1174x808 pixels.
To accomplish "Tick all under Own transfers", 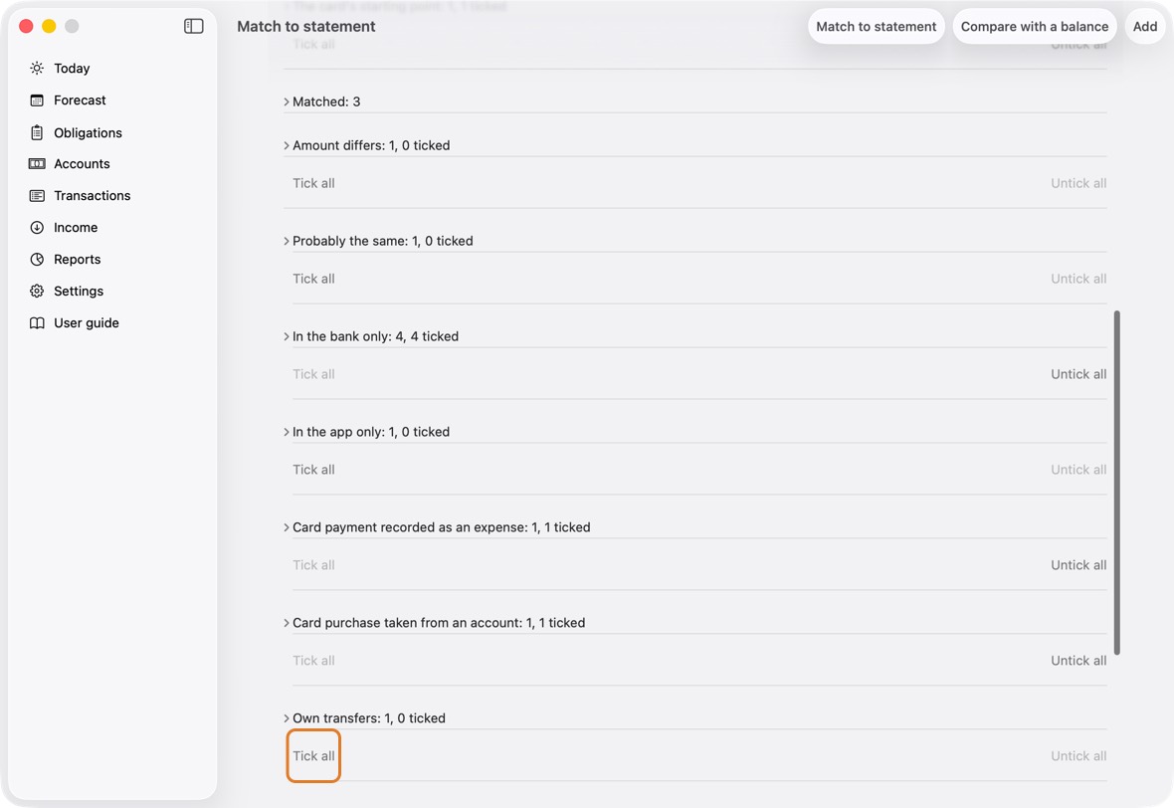I will coord(313,756).
